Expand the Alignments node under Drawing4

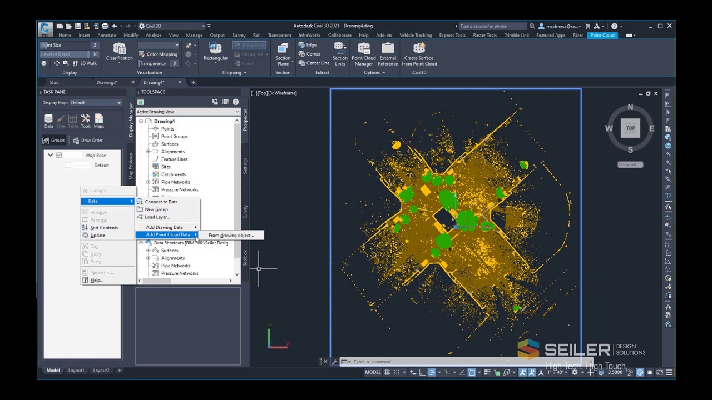pos(149,152)
